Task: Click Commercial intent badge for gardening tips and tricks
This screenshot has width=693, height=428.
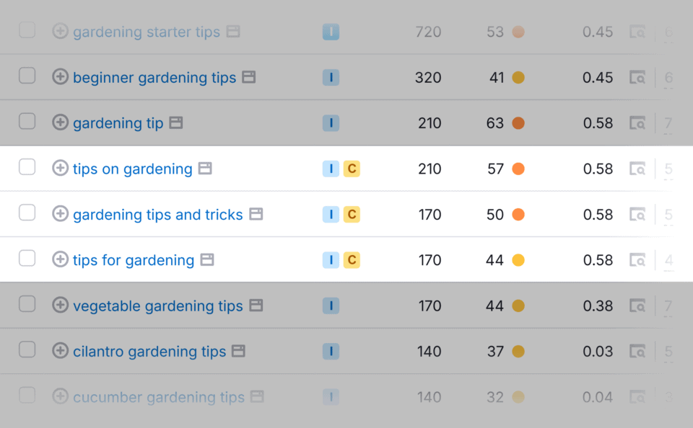Action: click(352, 215)
